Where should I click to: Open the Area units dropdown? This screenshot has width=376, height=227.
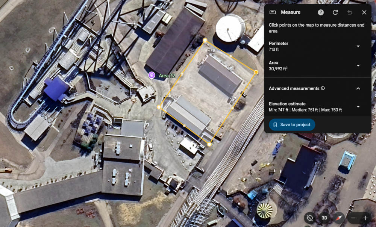pyautogui.click(x=358, y=65)
